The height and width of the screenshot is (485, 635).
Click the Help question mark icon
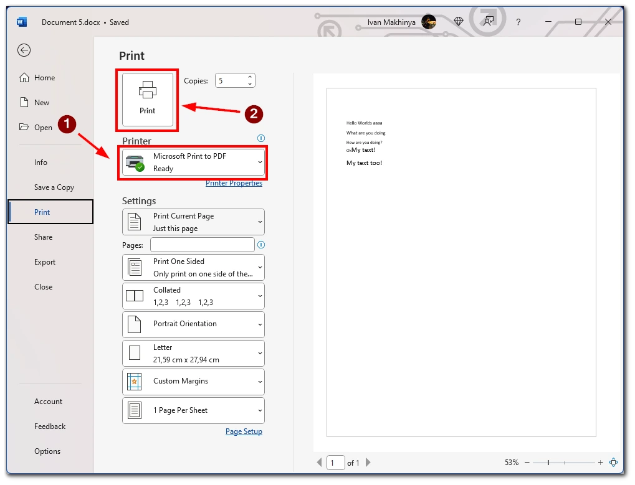tap(518, 22)
